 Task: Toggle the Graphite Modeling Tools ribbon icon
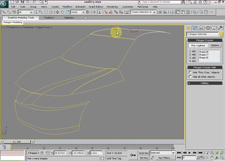tap(178, 12)
